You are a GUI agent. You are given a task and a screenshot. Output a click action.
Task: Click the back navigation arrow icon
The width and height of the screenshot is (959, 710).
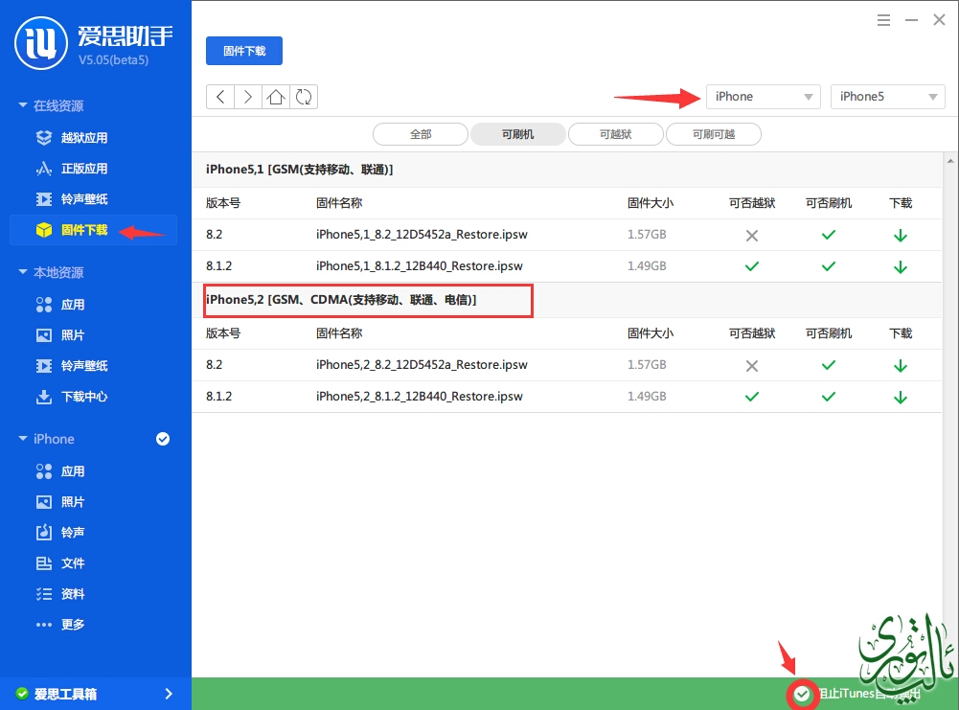pos(220,97)
